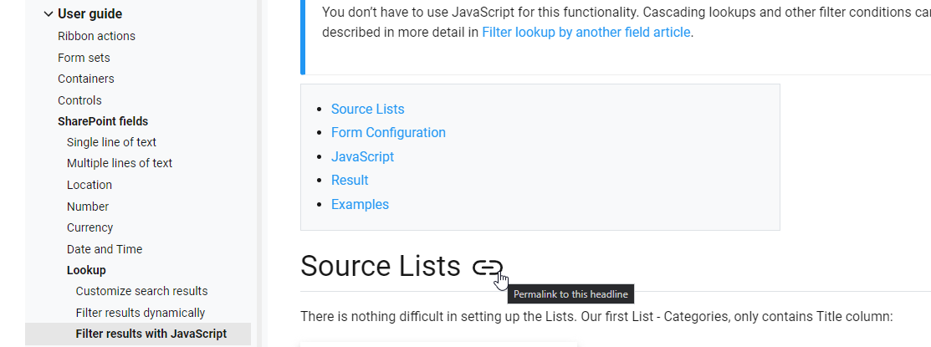The image size is (931, 347).
Task: Collapse the Lookup sidebar section
Action: pyautogui.click(x=86, y=270)
